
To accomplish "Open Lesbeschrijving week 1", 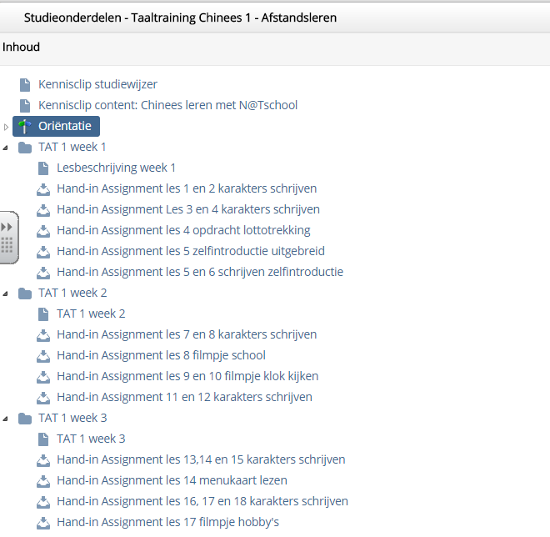I will pyautogui.click(x=116, y=168).
